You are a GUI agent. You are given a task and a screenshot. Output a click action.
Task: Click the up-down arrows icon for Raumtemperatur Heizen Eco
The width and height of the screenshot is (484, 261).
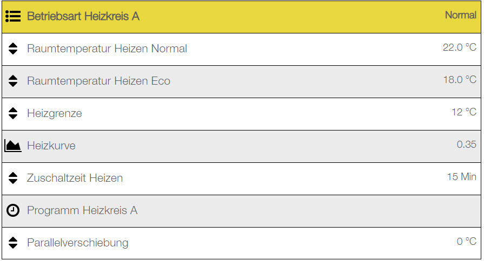pyautogui.click(x=14, y=81)
